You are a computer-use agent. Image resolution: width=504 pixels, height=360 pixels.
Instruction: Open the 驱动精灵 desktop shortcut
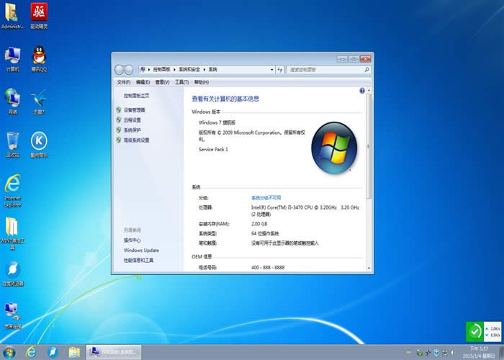tap(38, 12)
